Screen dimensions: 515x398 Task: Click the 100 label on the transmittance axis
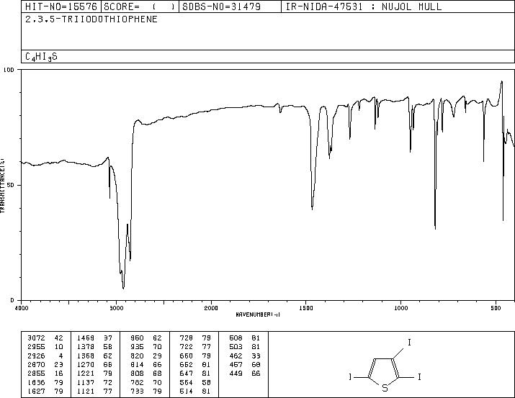point(9,70)
